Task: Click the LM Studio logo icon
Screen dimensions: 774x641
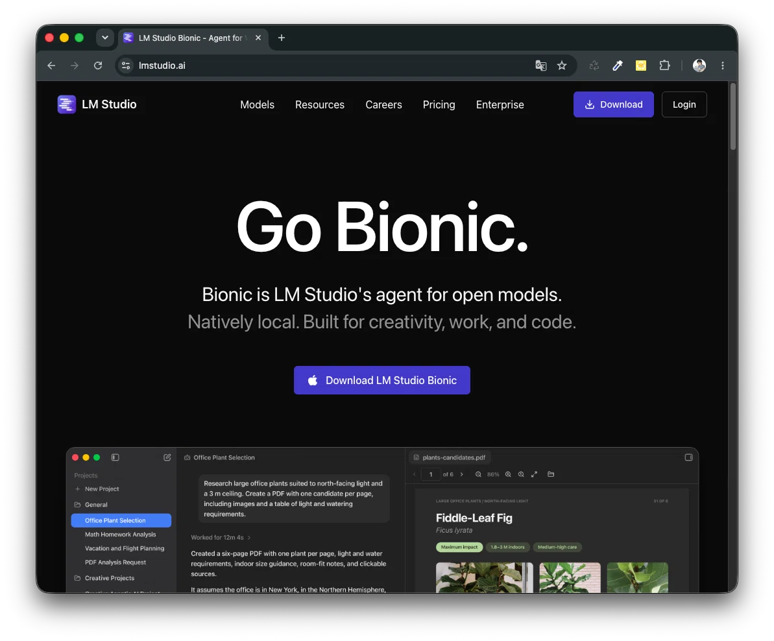Action: 67,104
